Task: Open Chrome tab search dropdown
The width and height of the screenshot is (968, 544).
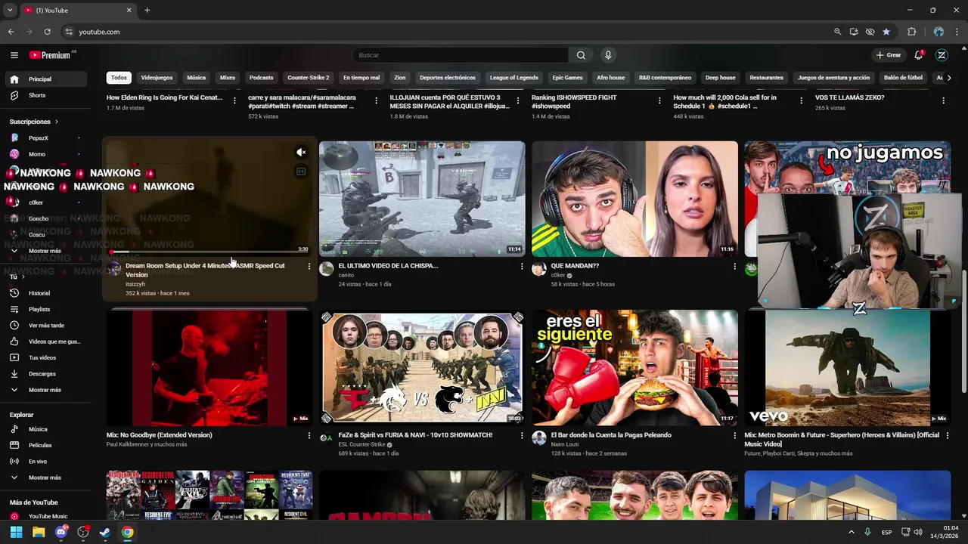Action: (x=10, y=10)
